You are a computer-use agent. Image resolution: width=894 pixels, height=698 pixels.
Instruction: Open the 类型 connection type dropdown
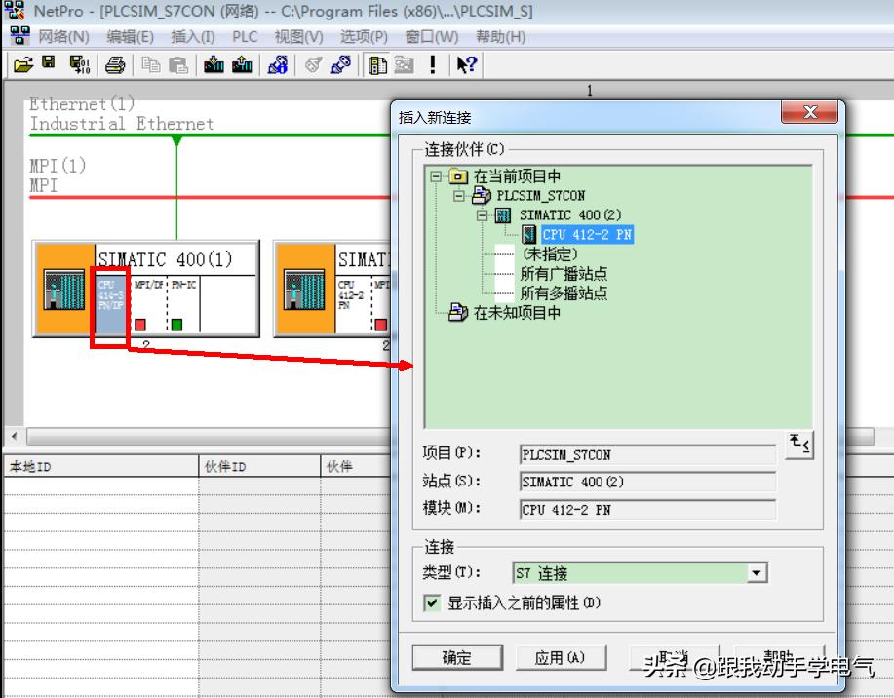(756, 572)
